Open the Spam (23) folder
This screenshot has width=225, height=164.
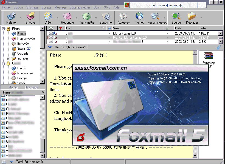[24, 49]
